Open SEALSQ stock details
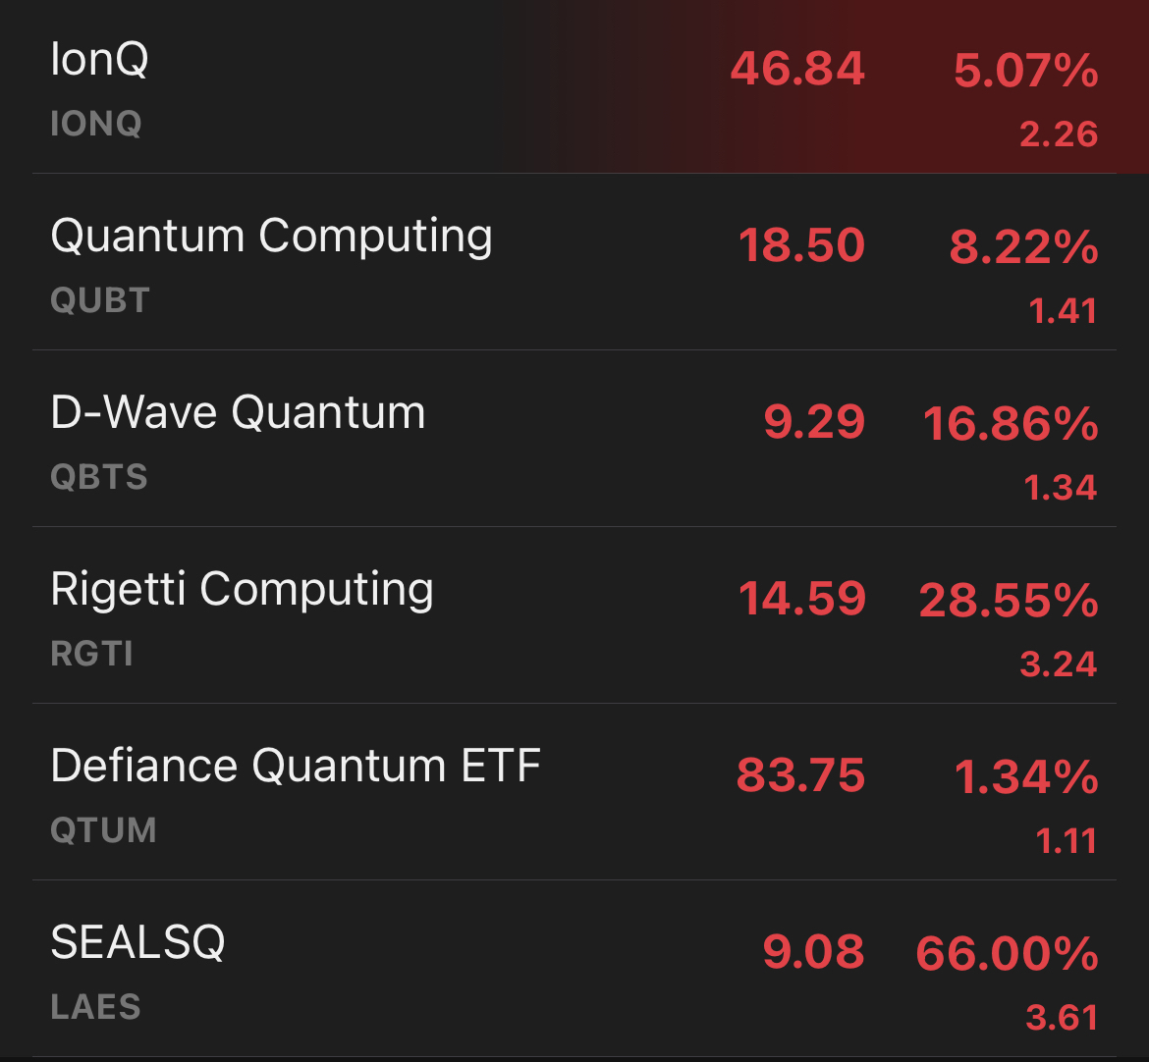Screen dimensions: 1149x1062 (x=137, y=943)
